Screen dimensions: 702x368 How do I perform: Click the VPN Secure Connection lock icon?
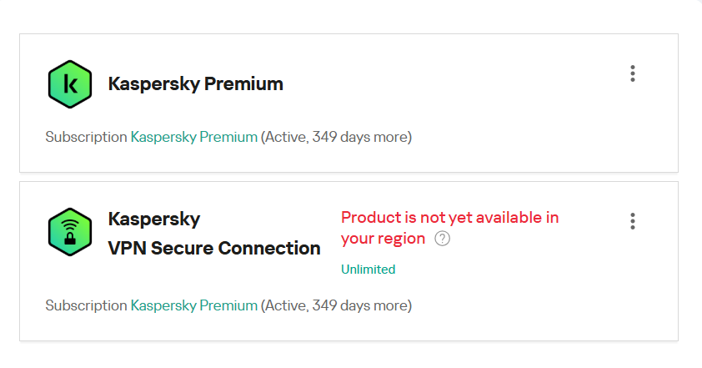[x=70, y=233]
